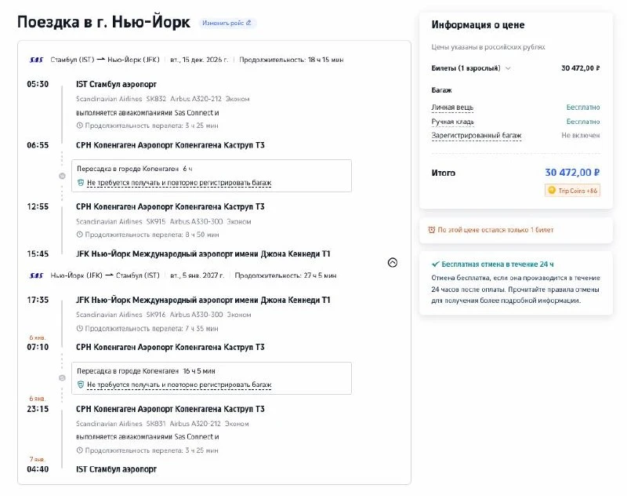Click the clock icon by the 8 ч 50 мин flight duration
This screenshot has width=627, height=496.
coord(80,235)
